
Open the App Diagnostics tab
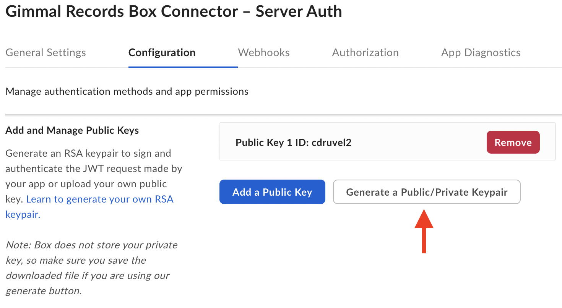[x=481, y=52]
